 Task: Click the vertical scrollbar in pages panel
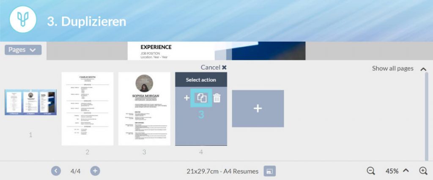pyautogui.click(x=426, y=114)
